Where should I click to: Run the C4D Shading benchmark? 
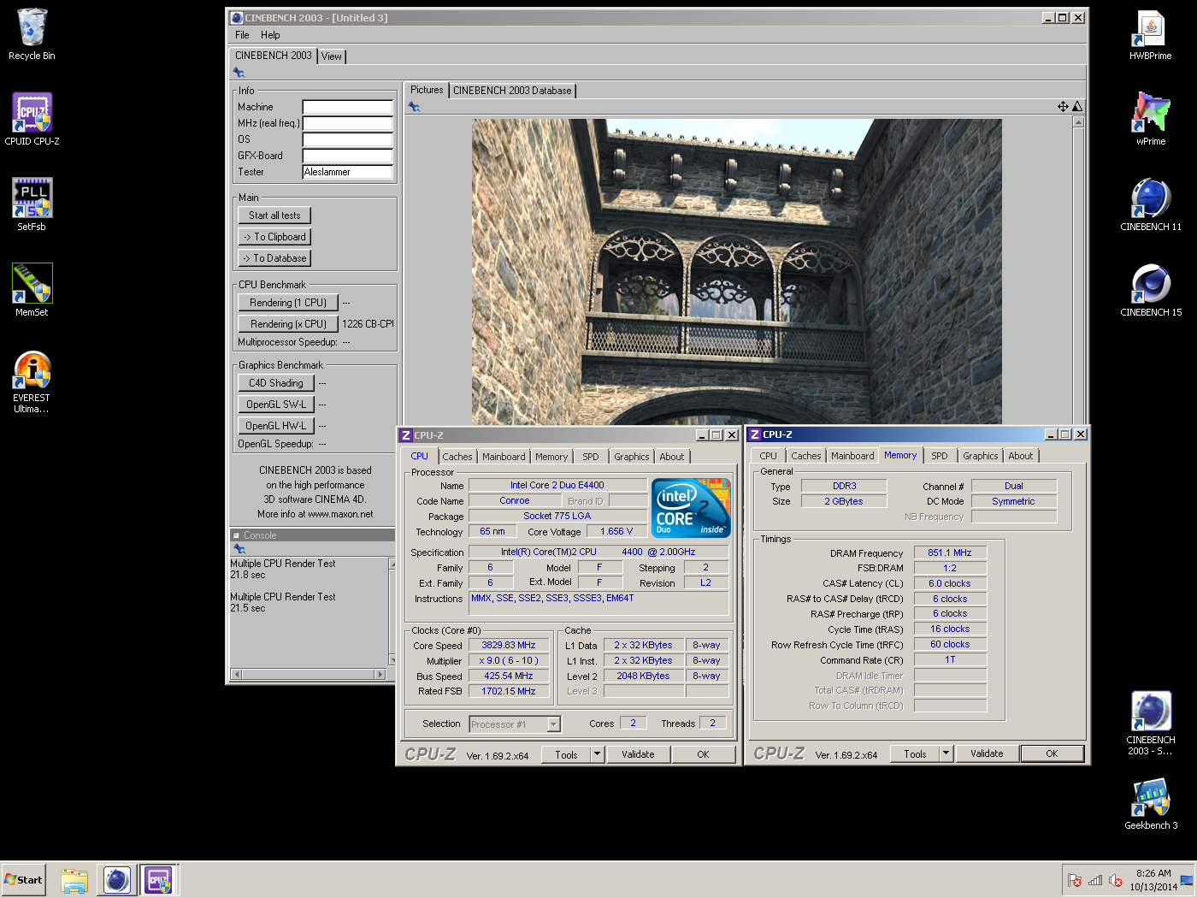pyautogui.click(x=276, y=383)
